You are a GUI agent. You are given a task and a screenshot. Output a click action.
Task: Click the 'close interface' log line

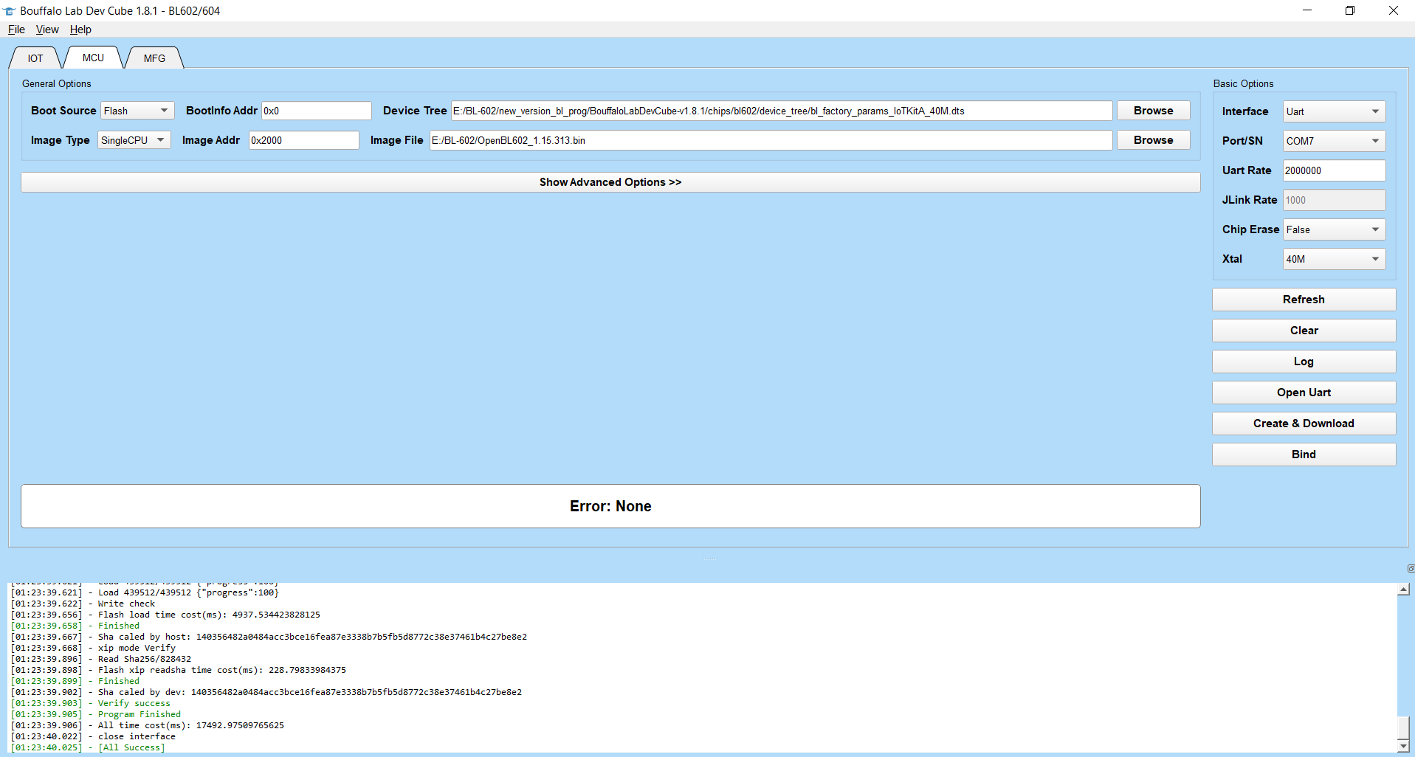(93, 736)
